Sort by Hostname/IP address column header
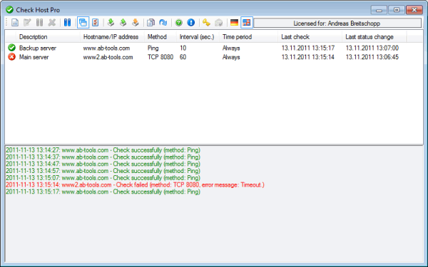 tap(113, 37)
